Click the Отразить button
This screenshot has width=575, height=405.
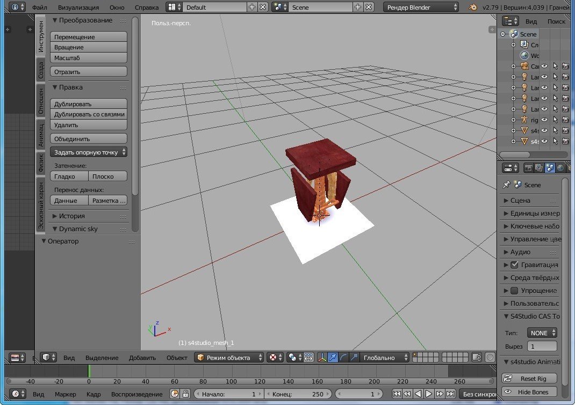point(88,72)
